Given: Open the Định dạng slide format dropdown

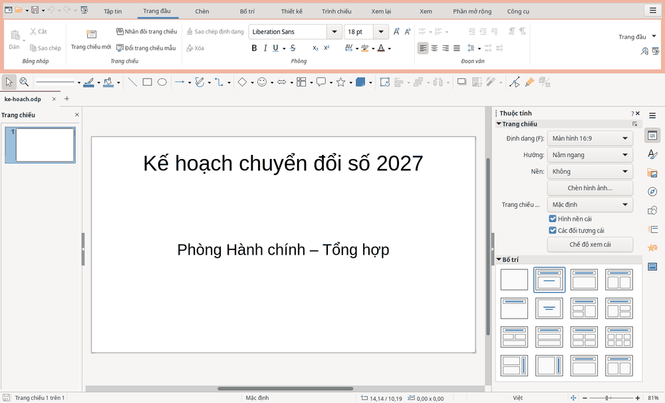Looking at the screenshot, I should click(x=590, y=138).
